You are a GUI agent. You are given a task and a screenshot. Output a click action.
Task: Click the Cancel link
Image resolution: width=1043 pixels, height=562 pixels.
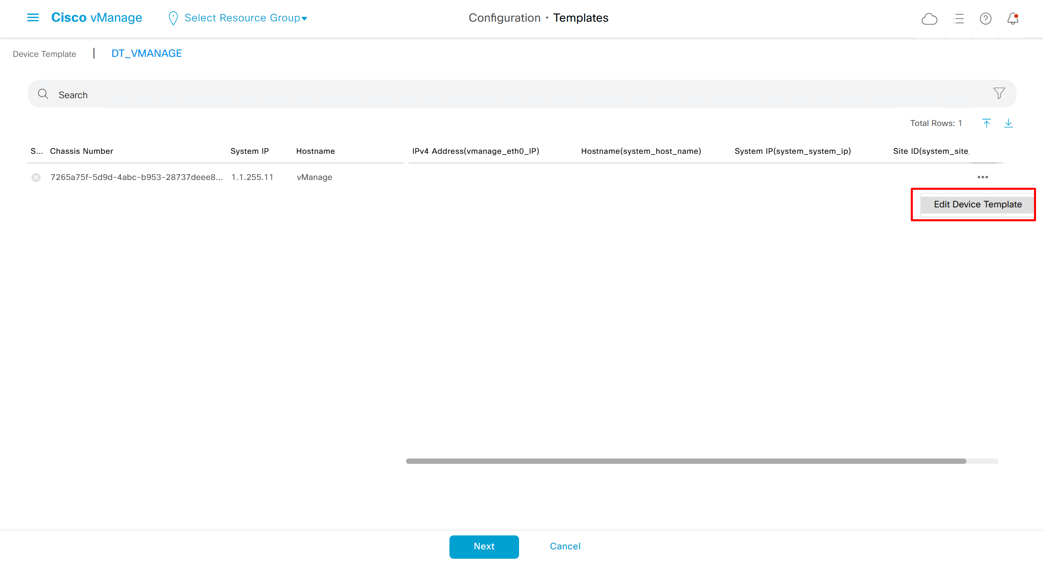(565, 546)
